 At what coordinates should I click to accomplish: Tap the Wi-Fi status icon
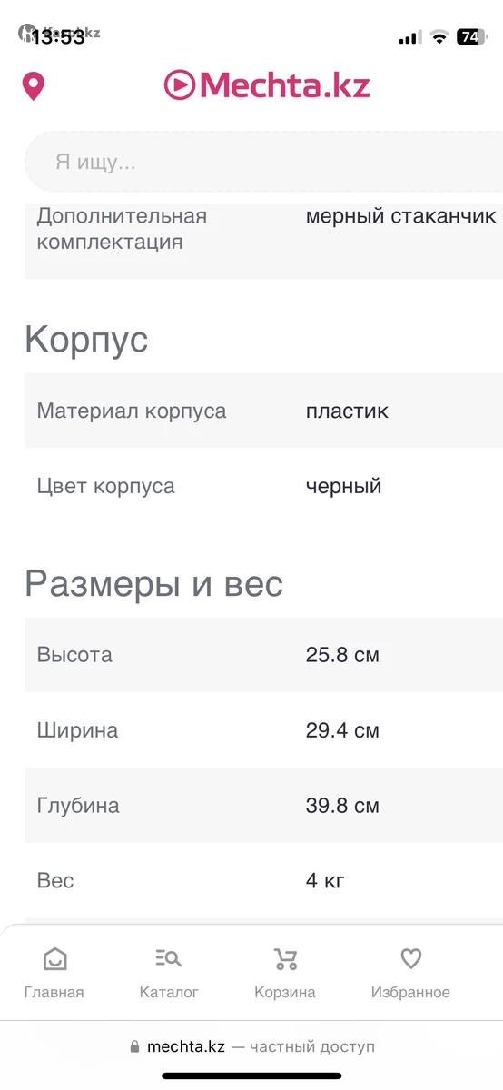[x=439, y=37]
